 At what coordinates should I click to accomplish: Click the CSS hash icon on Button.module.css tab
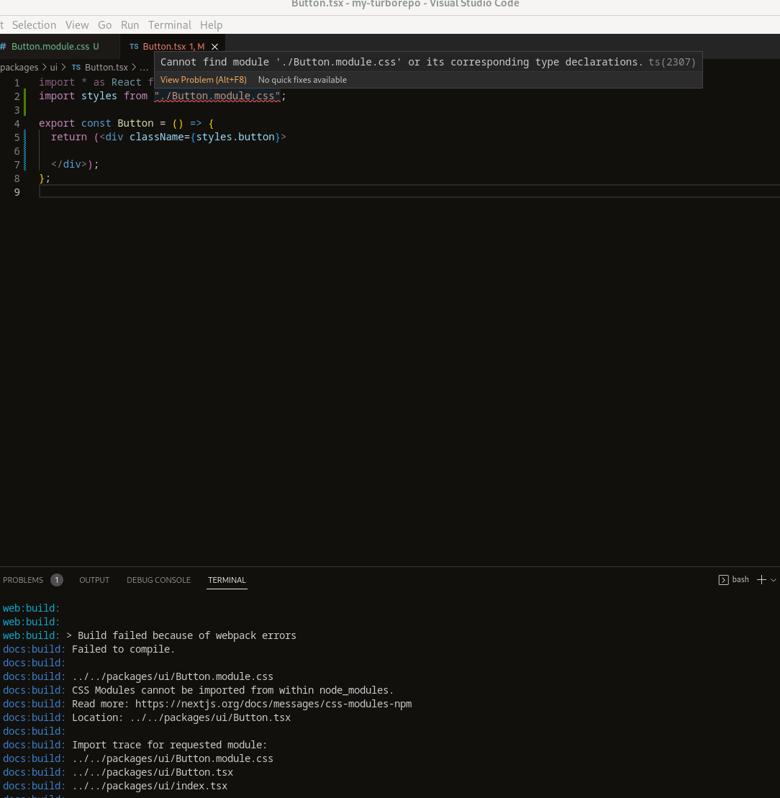(x=6, y=46)
